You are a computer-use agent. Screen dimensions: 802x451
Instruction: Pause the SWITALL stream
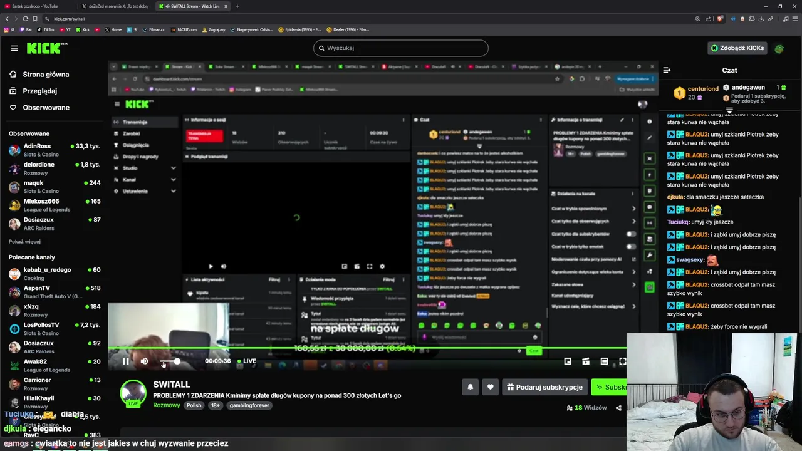click(x=125, y=361)
